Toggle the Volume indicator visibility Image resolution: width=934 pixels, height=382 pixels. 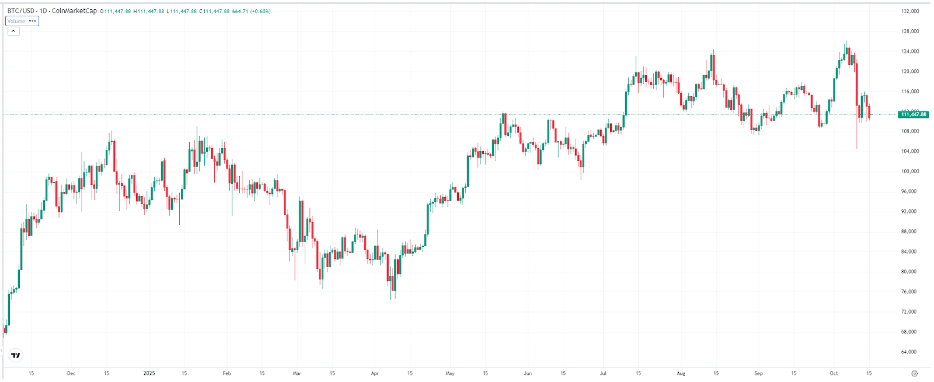point(16,22)
